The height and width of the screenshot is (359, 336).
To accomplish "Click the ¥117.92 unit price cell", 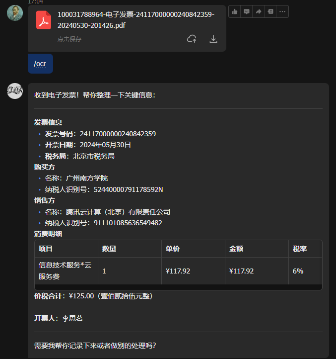I will tap(178, 271).
